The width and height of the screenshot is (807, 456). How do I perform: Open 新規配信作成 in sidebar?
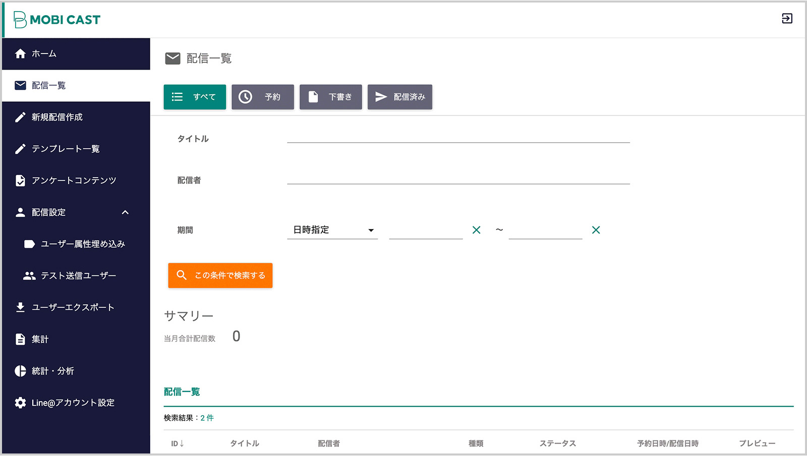(x=76, y=117)
